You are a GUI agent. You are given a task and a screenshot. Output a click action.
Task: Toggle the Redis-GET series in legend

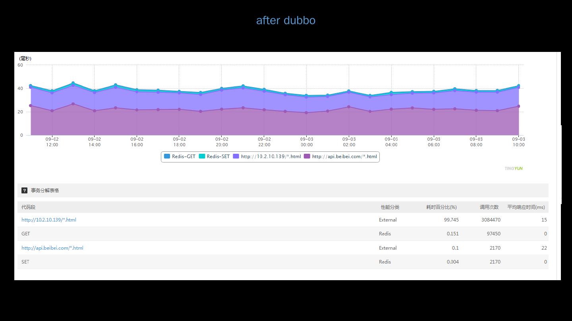click(x=180, y=157)
